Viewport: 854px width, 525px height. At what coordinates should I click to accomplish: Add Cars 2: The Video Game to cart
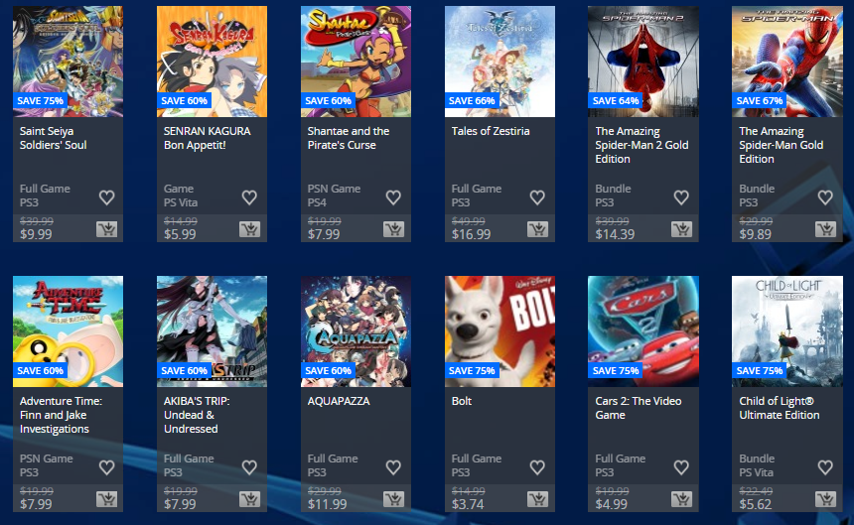click(681, 499)
